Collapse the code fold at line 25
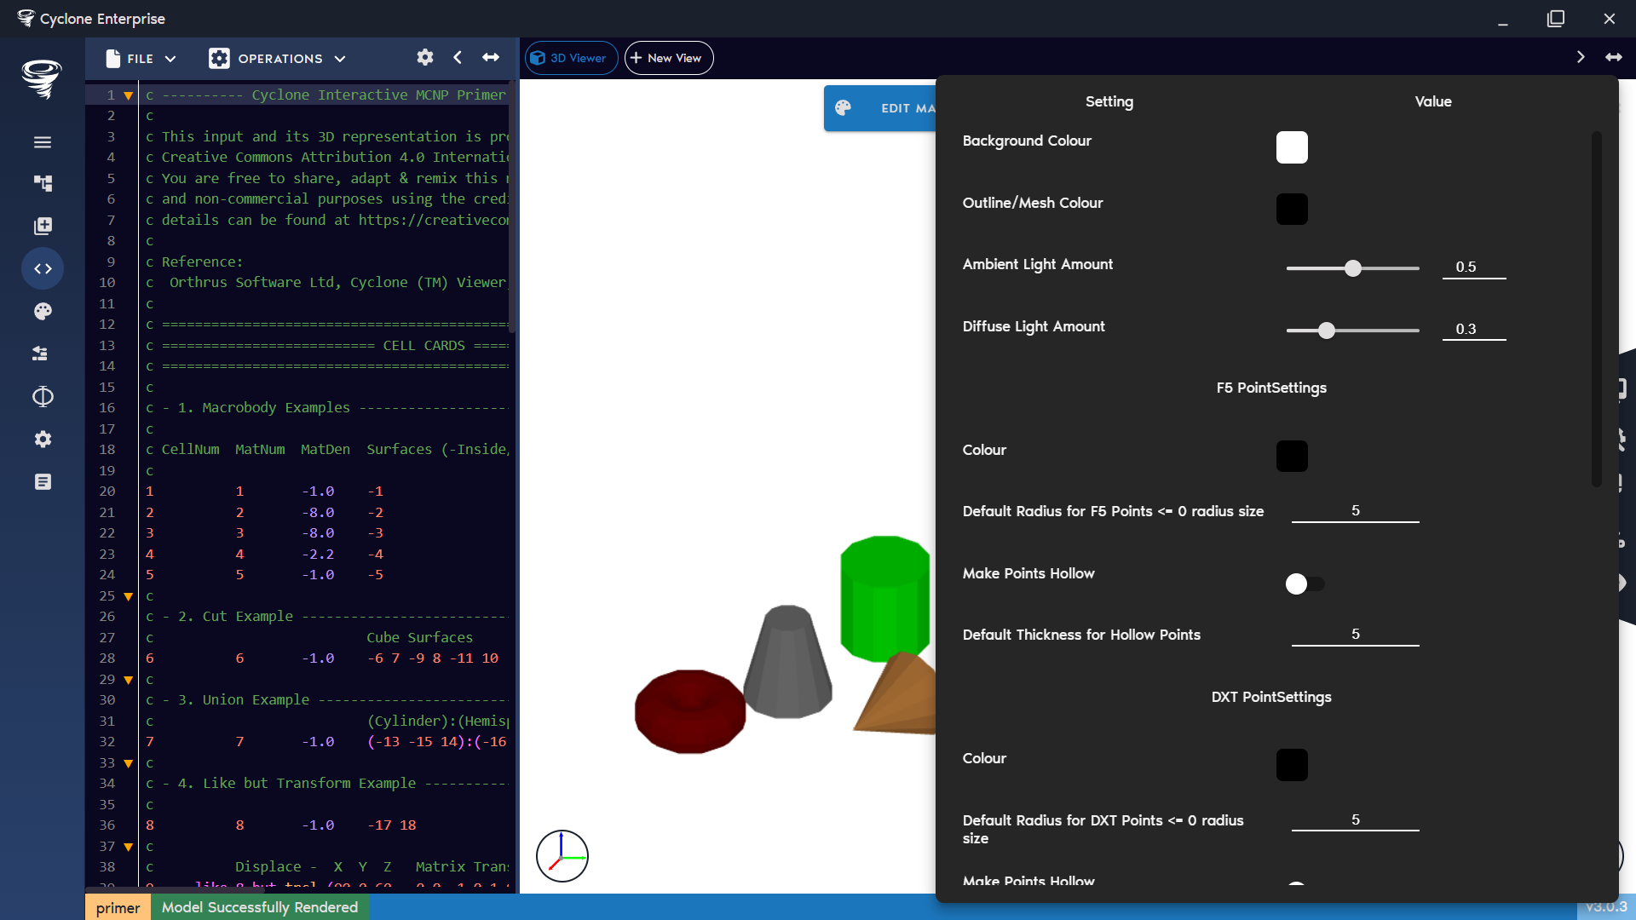The height and width of the screenshot is (920, 1636). pyautogui.click(x=129, y=596)
